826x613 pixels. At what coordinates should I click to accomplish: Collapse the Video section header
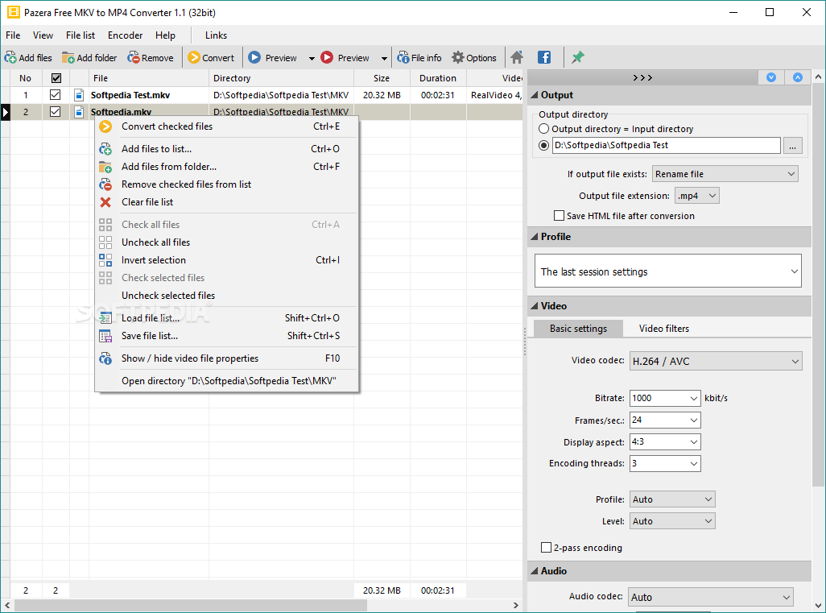(x=669, y=306)
